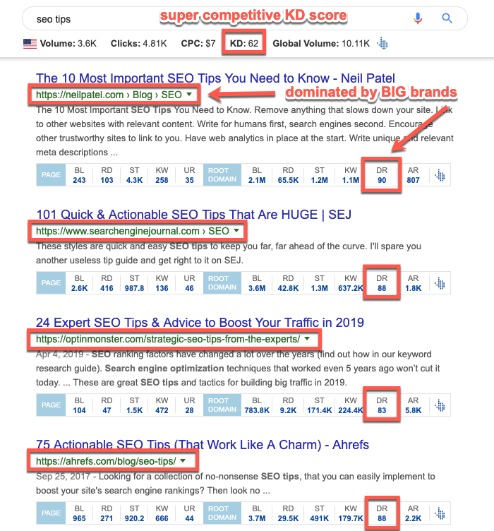Click the Global Volume: 10.11K metric

(x=321, y=43)
